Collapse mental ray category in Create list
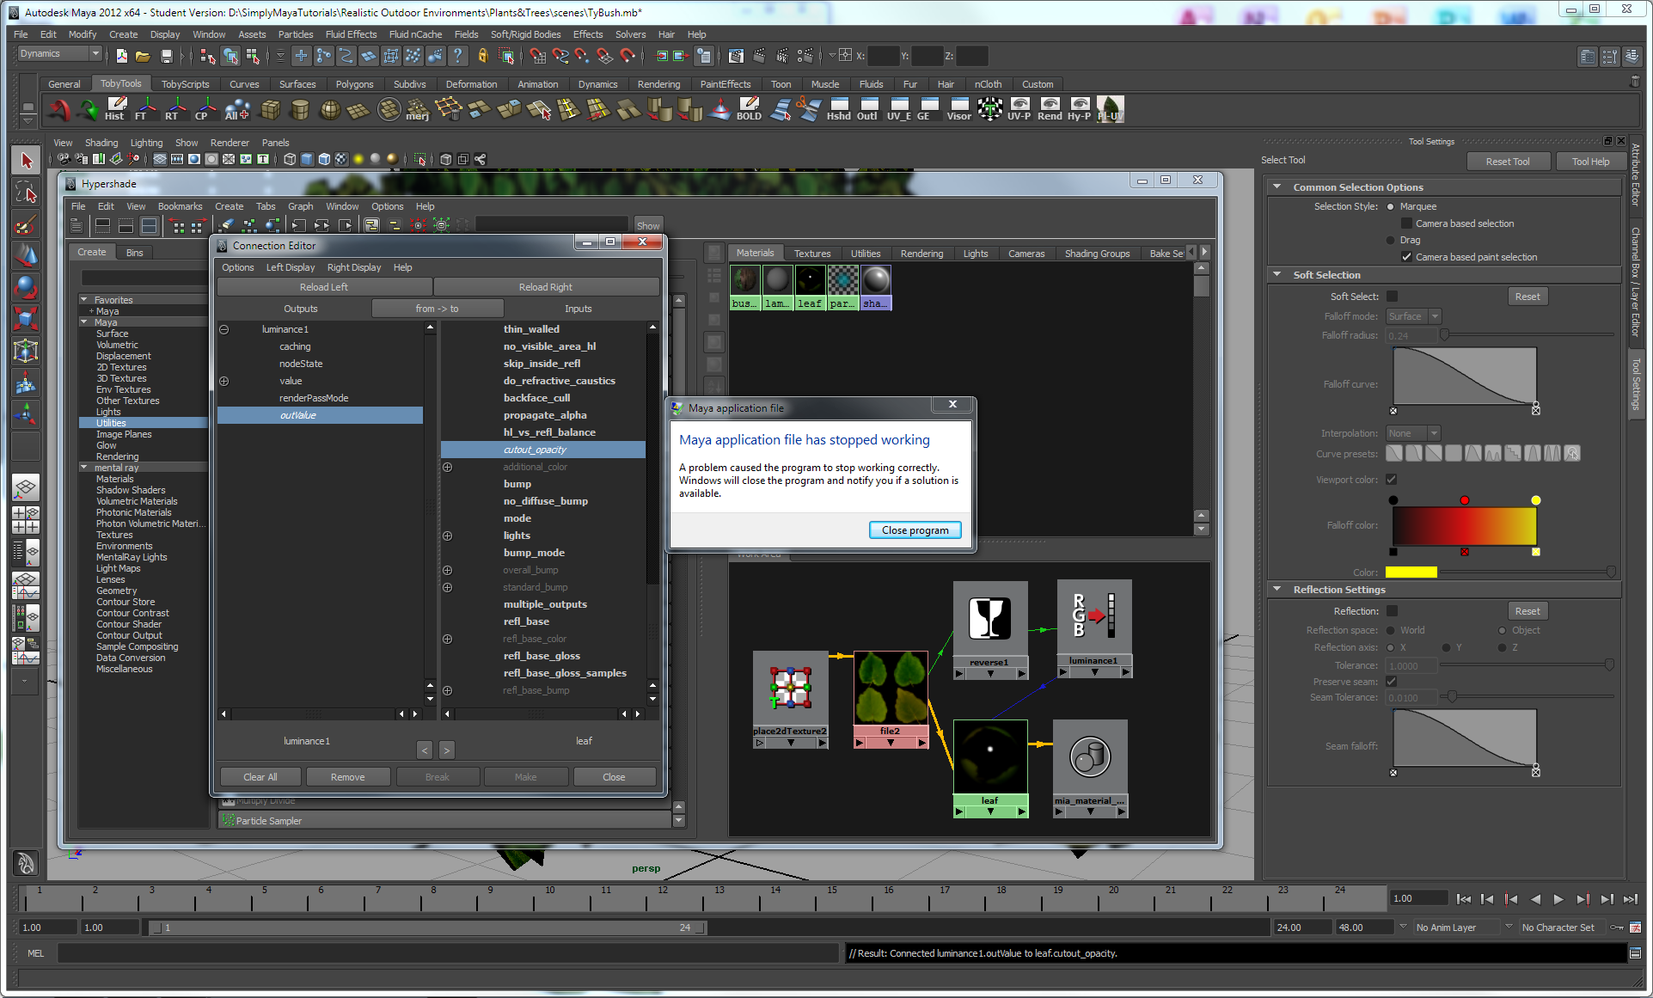The width and height of the screenshot is (1653, 998). coord(84,468)
